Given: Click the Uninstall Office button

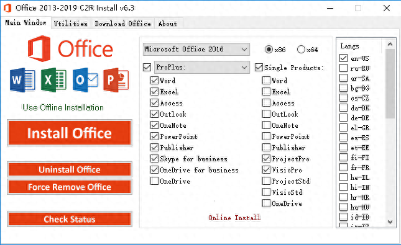Looking at the screenshot, I should 70,169.
